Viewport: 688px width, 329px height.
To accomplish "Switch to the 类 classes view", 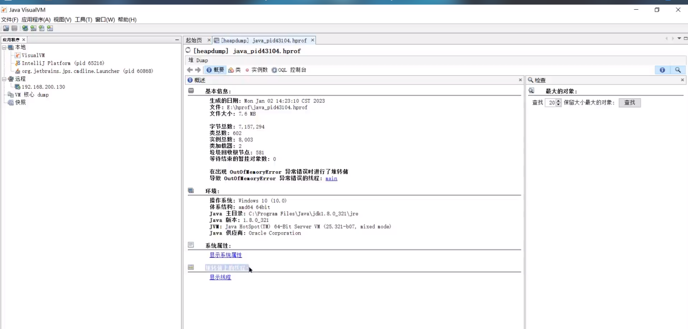I will (x=235, y=70).
